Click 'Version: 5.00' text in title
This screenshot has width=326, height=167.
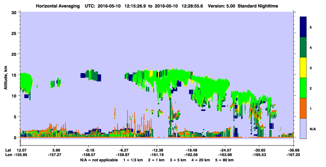pos(221,6)
